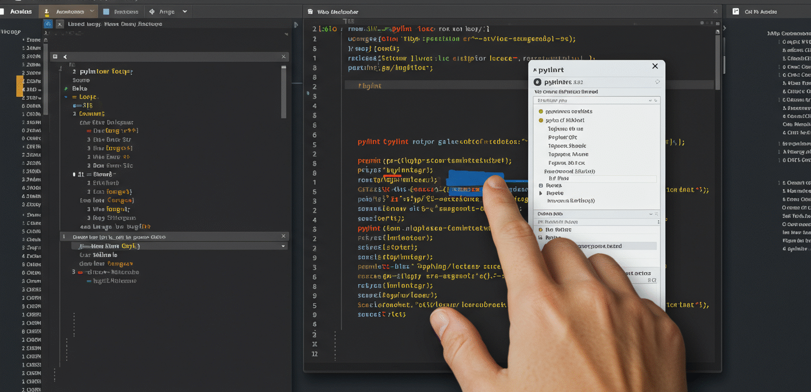Expand the triangle tree item in pylint popup
811x392 pixels.
(x=540, y=194)
